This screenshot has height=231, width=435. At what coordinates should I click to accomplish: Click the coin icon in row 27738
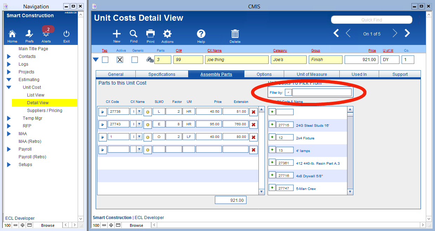pos(148,112)
